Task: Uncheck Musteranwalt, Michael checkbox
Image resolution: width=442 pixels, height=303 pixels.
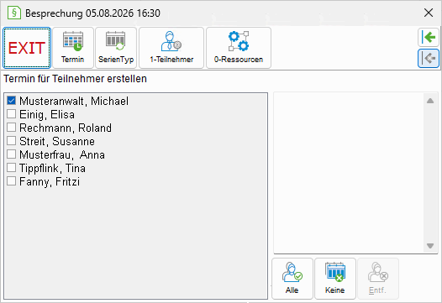Action: [11, 101]
